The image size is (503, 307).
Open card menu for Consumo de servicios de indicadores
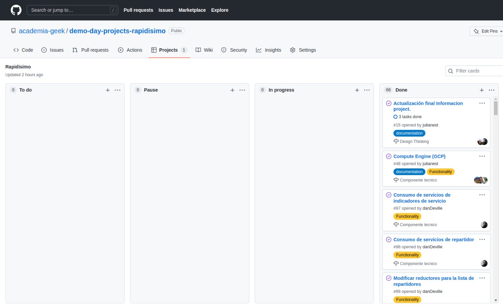[x=482, y=194]
